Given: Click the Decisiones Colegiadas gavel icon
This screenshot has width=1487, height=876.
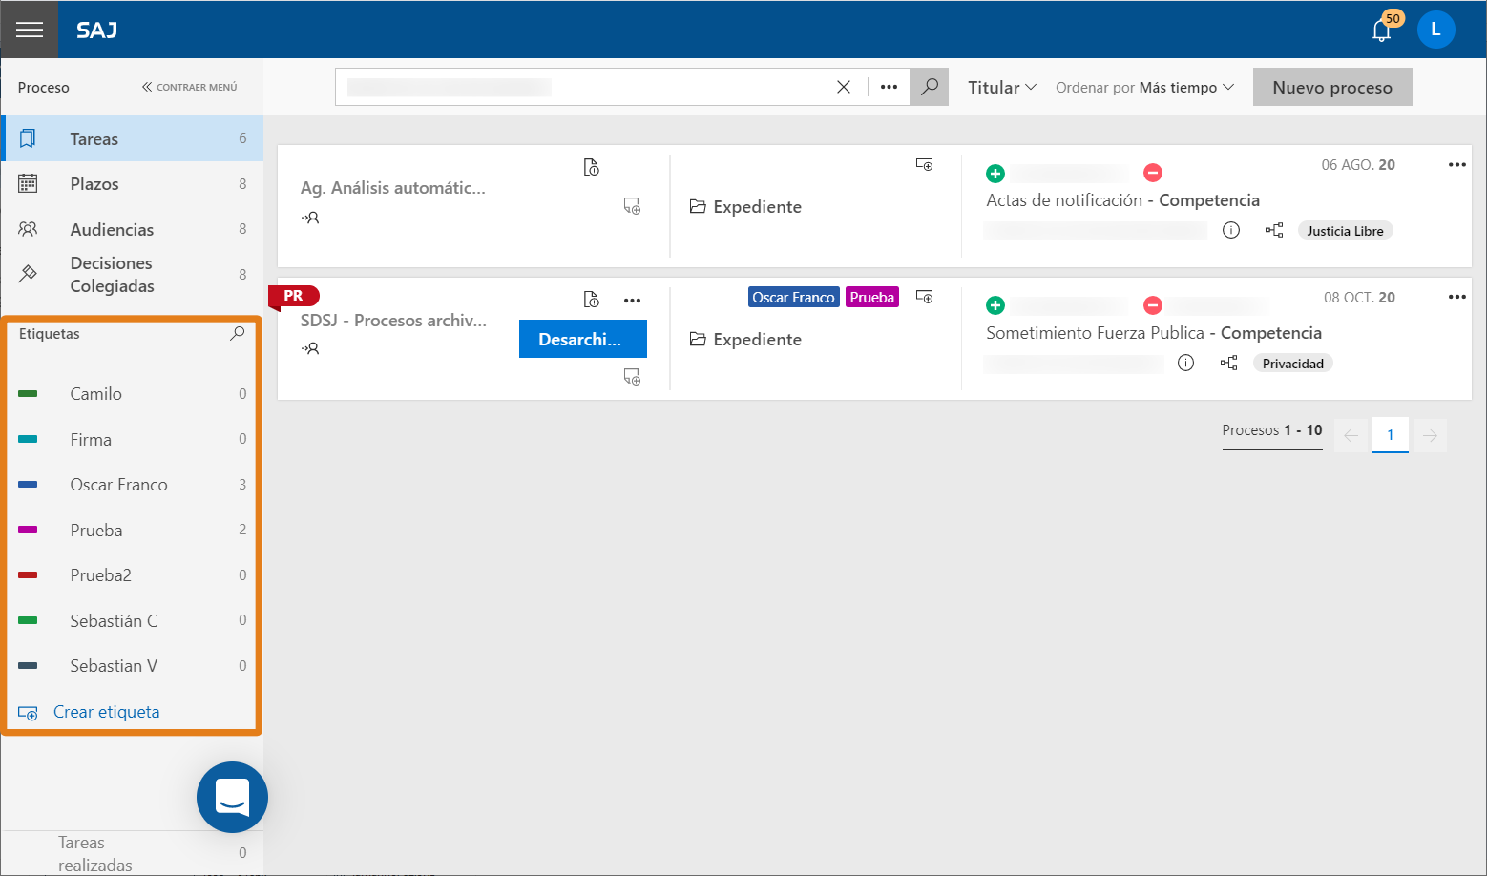Looking at the screenshot, I should 28,274.
